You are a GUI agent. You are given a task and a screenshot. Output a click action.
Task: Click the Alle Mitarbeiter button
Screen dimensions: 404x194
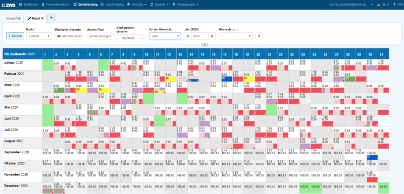click(69, 36)
